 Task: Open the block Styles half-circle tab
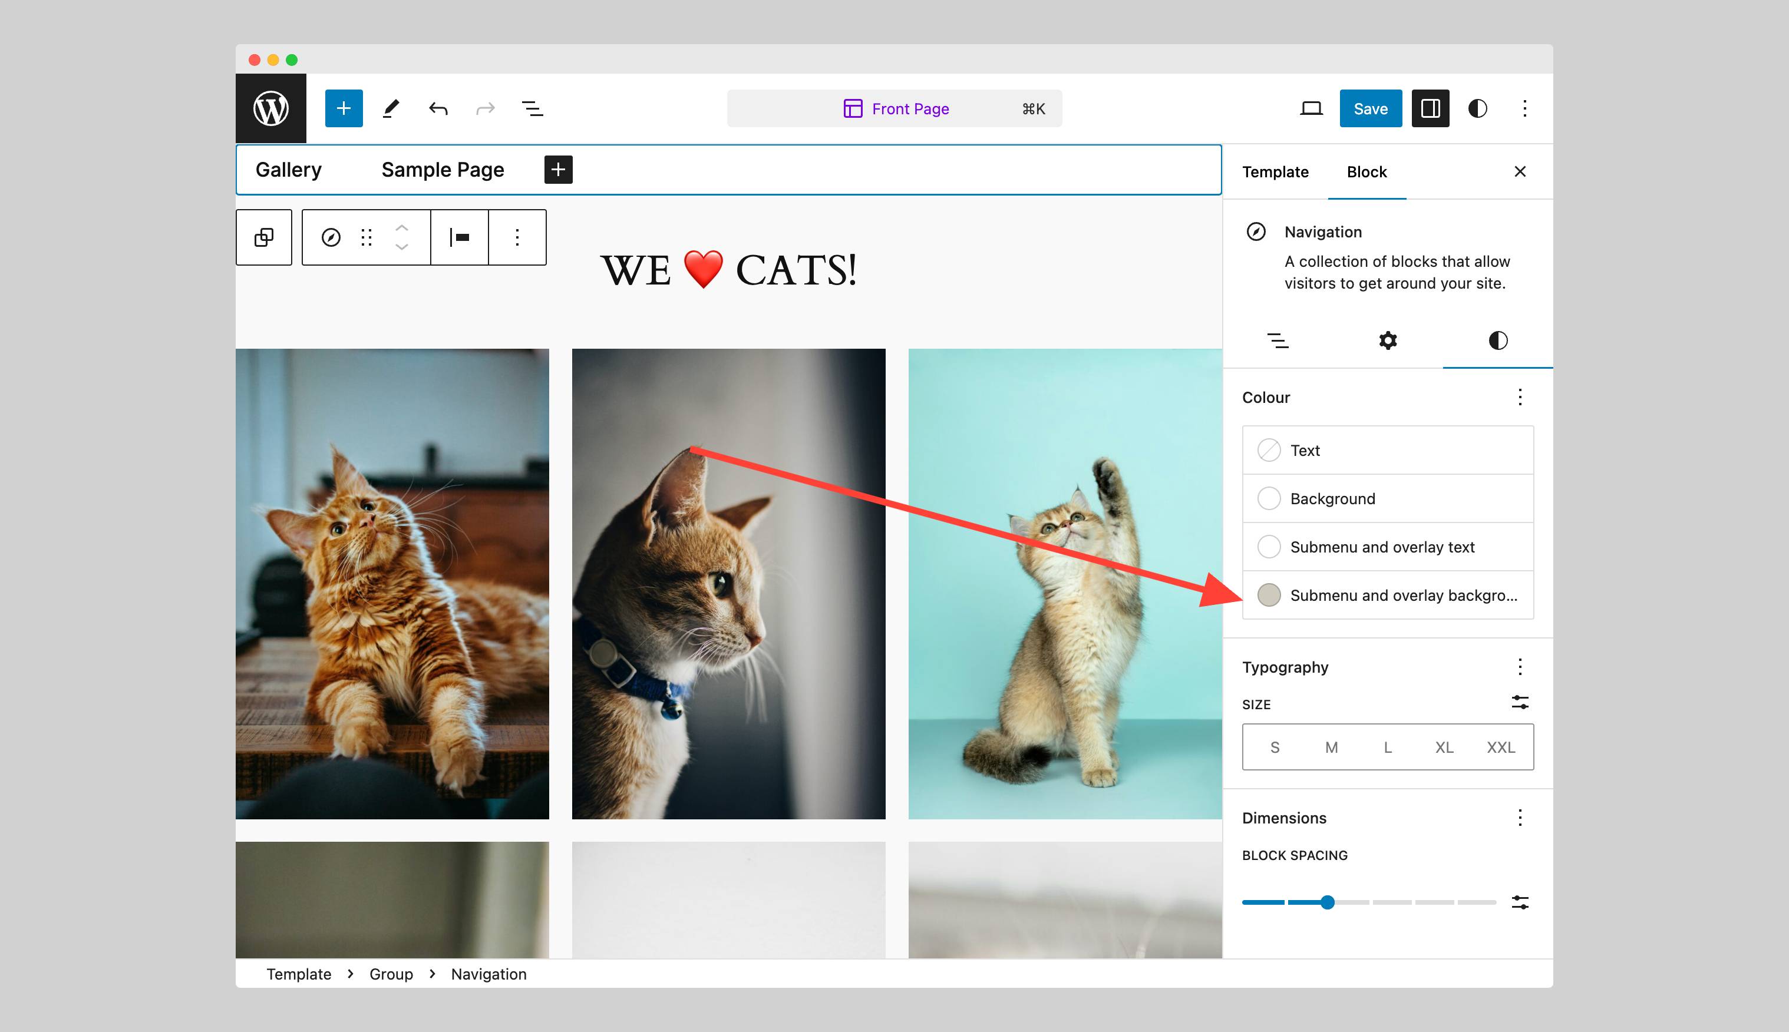1497,341
